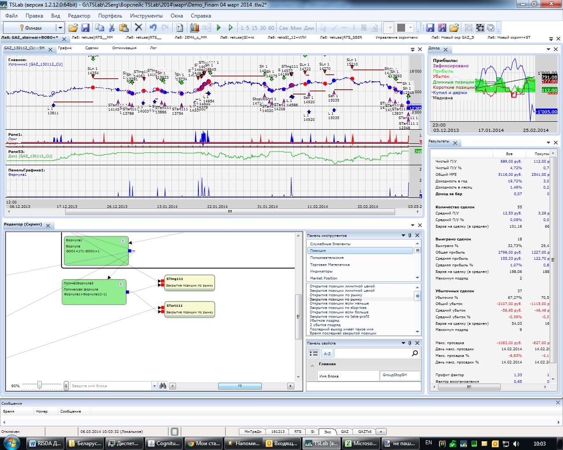Toggle categorized view in properties panel
The height and width of the screenshot is (450, 563).
point(314,353)
